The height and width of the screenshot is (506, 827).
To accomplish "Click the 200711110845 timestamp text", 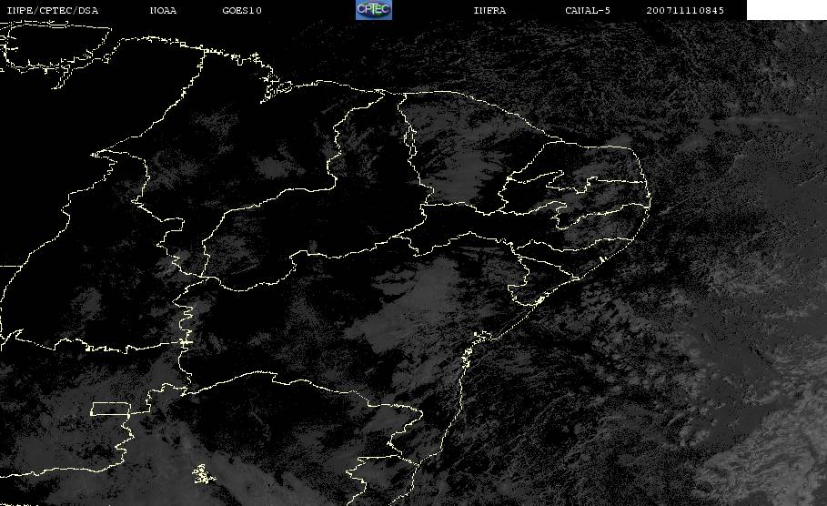I will pyautogui.click(x=687, y=11).
